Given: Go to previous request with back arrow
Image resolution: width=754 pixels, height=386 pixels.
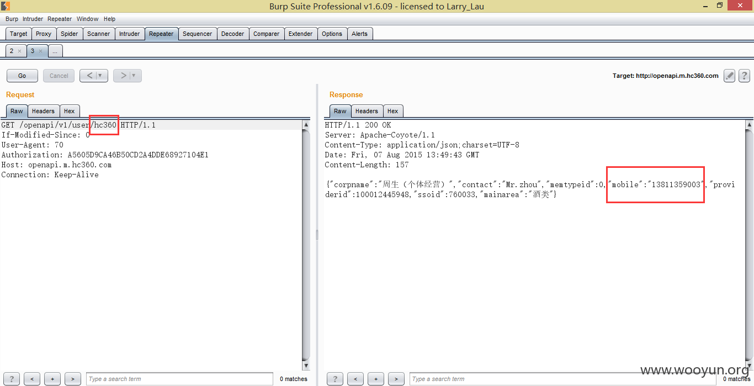Looking at the screenshot, I should tap(89, 76).
